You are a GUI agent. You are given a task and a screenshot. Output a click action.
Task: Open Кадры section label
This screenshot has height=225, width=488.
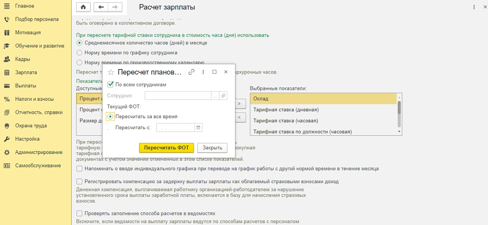[x=23, y=59]
